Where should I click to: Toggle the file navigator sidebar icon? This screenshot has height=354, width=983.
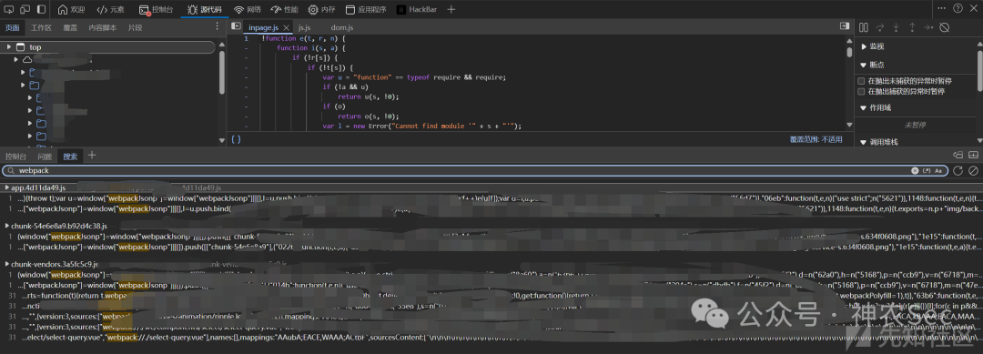[236, 26]
